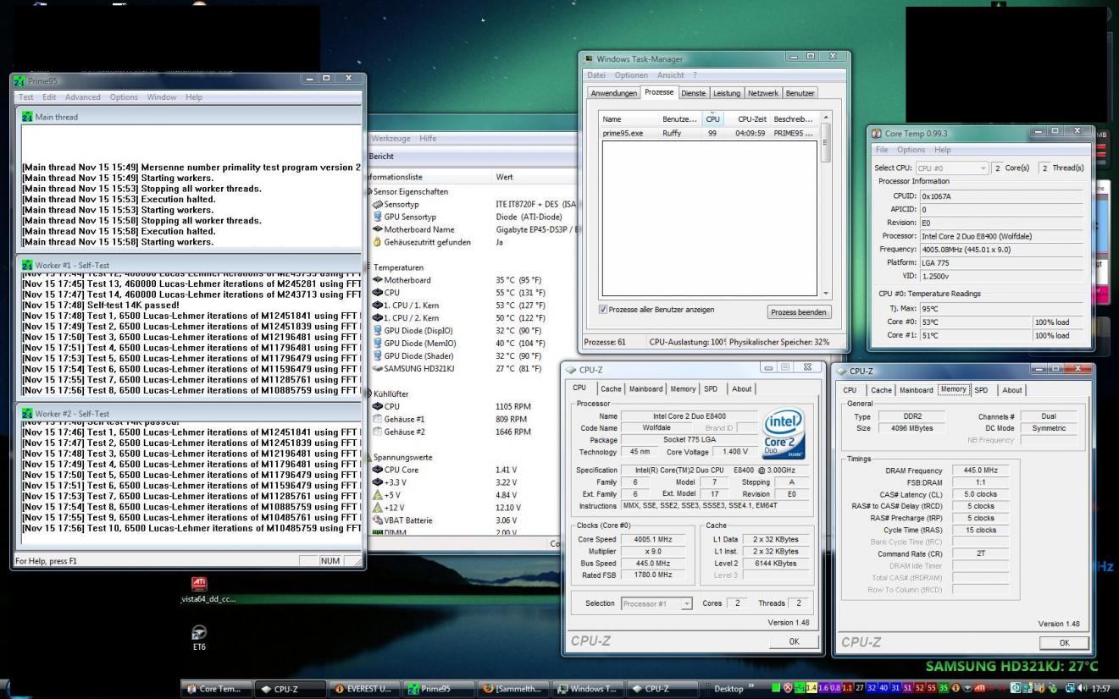Expand the Desktop toolbar chevron on taskbar
1119x699 pixels.
pyautogui.click(x=750, y=688)
